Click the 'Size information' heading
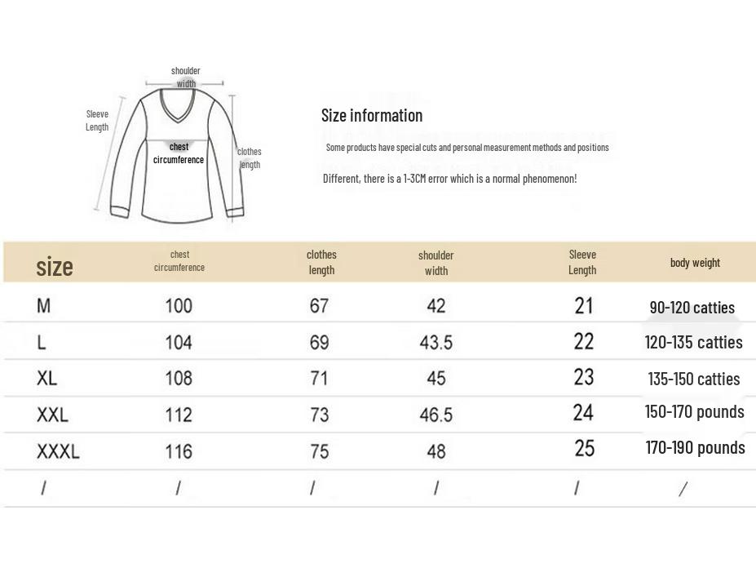Image resolution: width=756 pixels, height=568 pixels. [372, 115]
